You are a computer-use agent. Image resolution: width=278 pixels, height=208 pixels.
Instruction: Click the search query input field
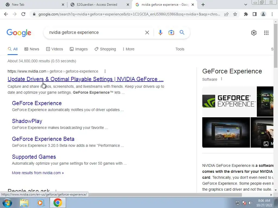tap(96, 32)
